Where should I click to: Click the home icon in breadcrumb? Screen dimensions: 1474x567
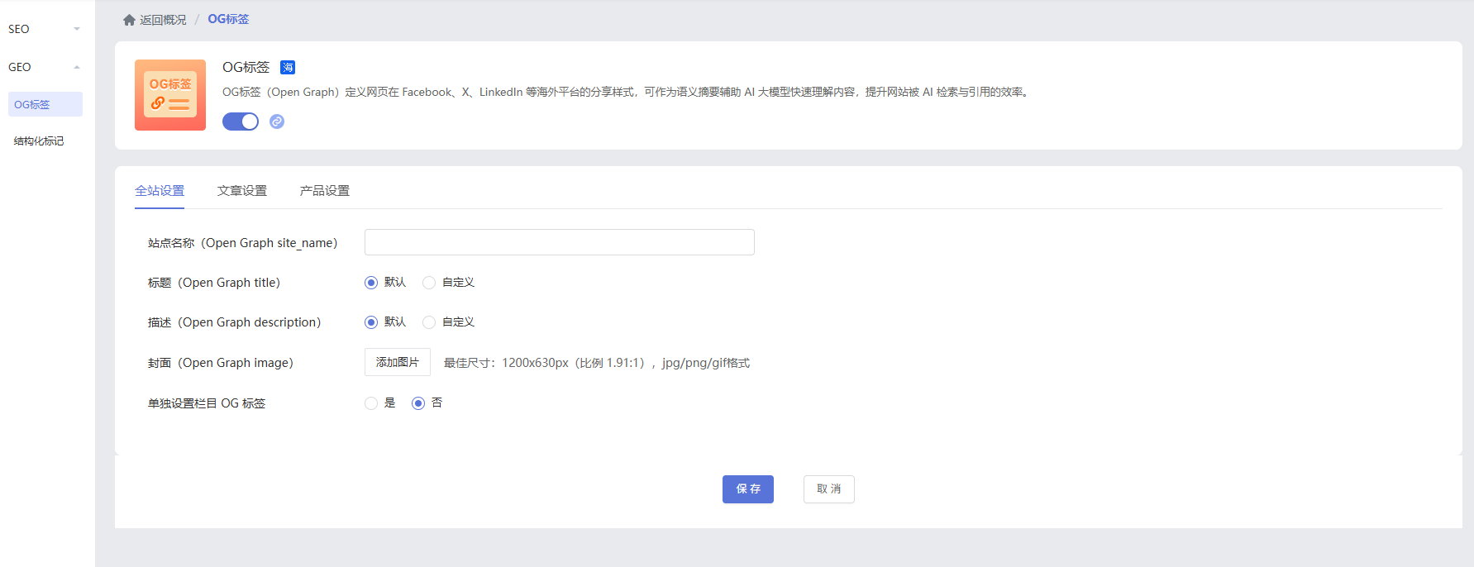pos(129,20)
